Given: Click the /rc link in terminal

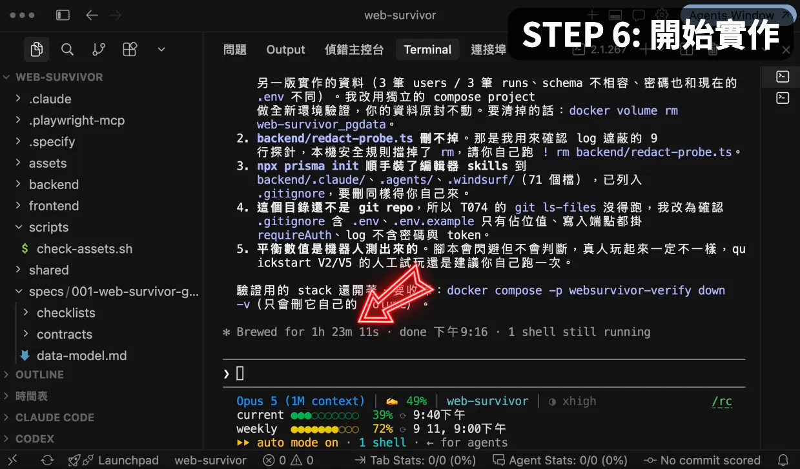Looking at the screenshot, I should click(x=722, y=401).
